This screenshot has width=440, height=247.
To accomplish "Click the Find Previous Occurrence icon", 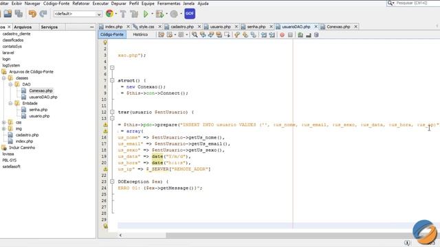I will pos(203,35).
